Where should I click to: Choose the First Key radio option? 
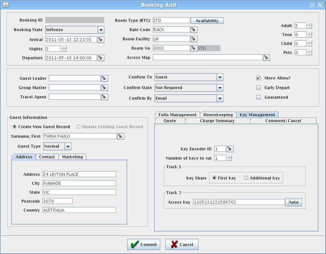pos(214,178)
